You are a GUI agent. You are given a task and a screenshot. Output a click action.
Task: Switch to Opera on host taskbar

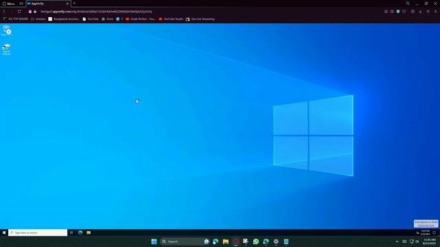(236, 242)
